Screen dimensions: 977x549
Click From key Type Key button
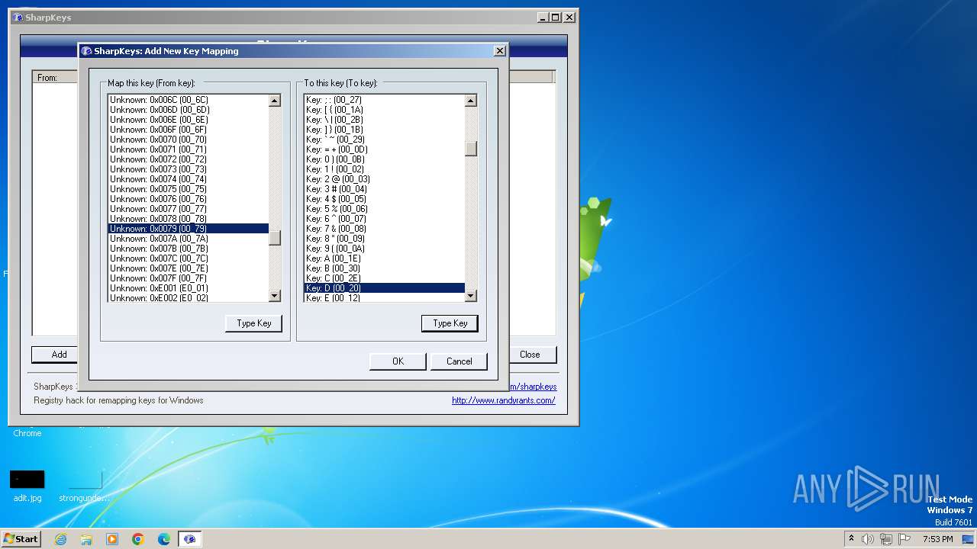[x=254, y=323]
